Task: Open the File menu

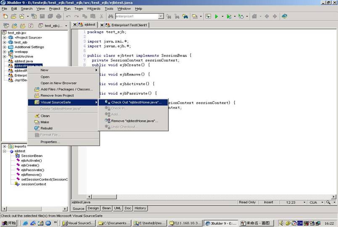Action: pyautogui.click(x=4, y=9)
